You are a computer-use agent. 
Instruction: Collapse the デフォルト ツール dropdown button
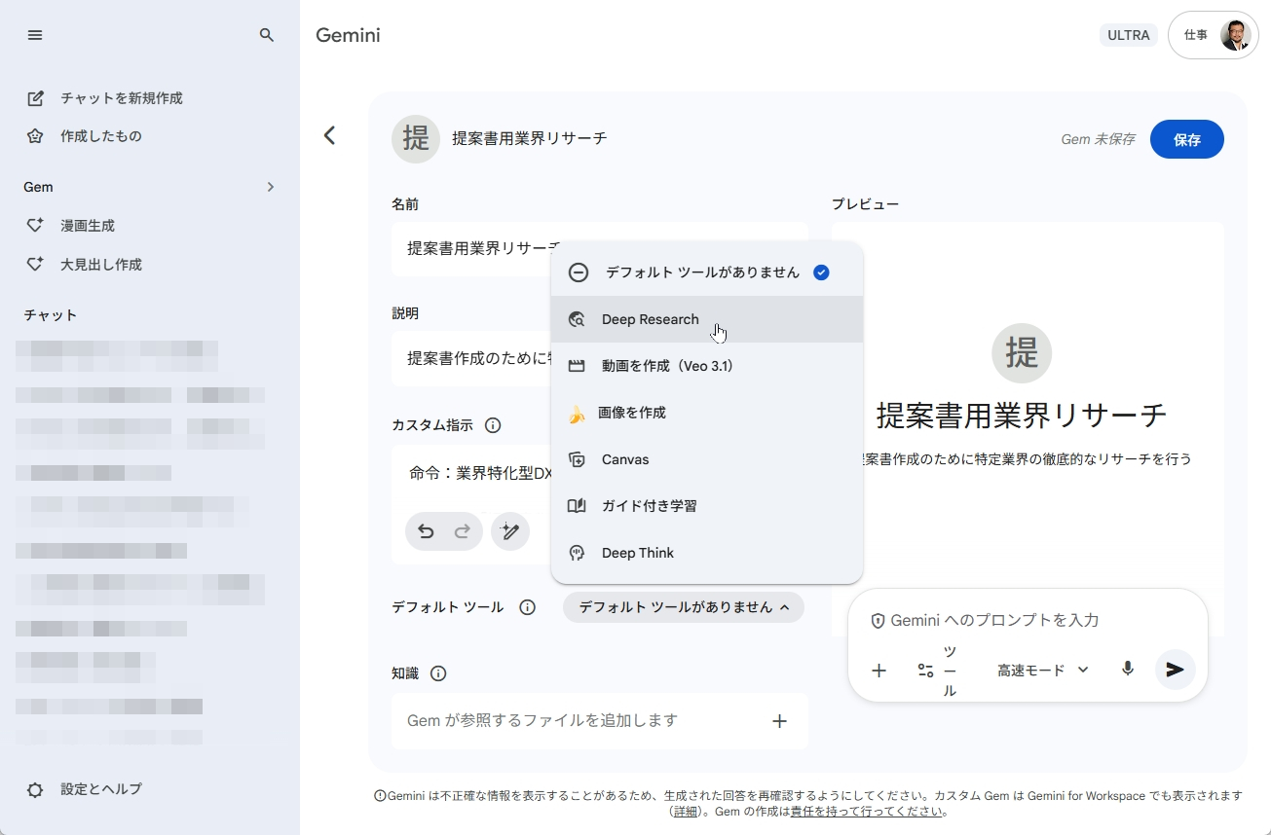684,607
